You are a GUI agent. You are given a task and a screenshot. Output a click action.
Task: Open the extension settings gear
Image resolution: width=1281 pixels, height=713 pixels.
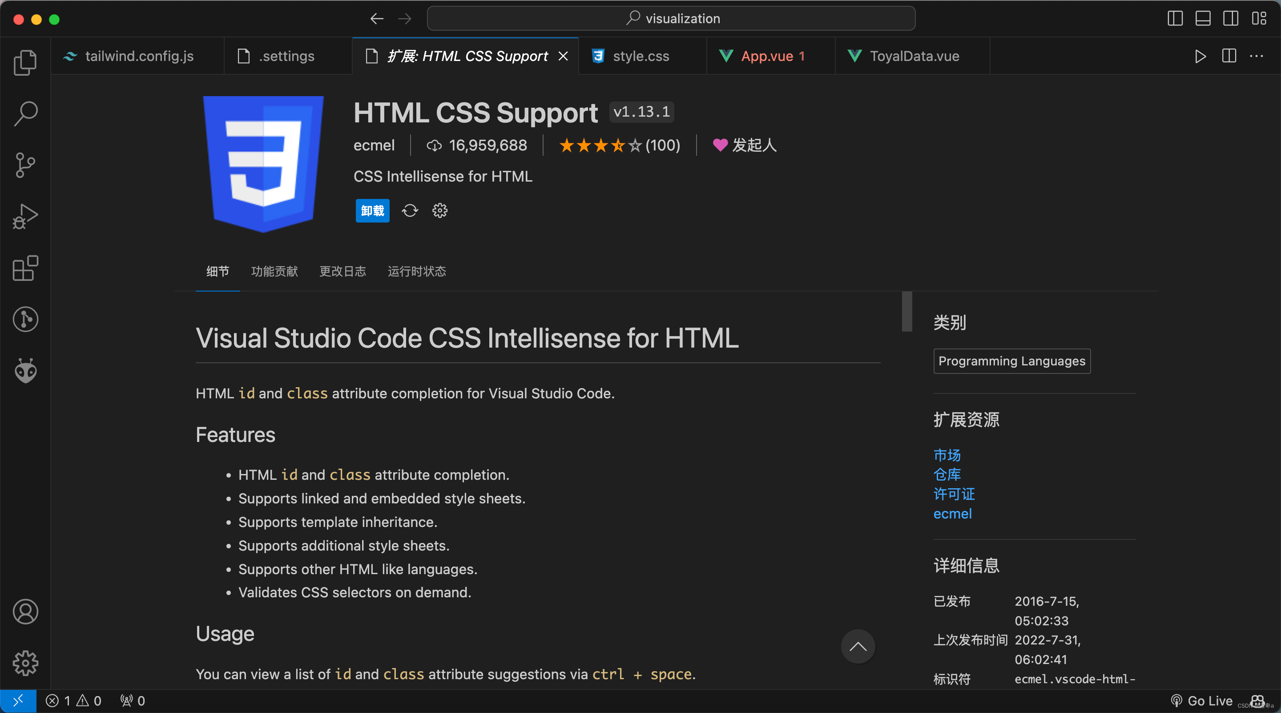click(x=439, y=211)
